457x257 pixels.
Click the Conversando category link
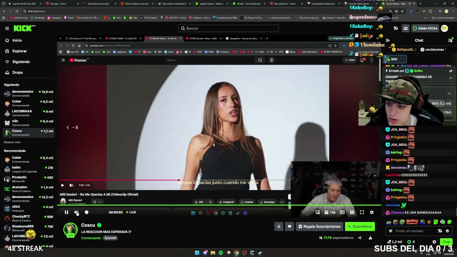(x=91, y=238)
